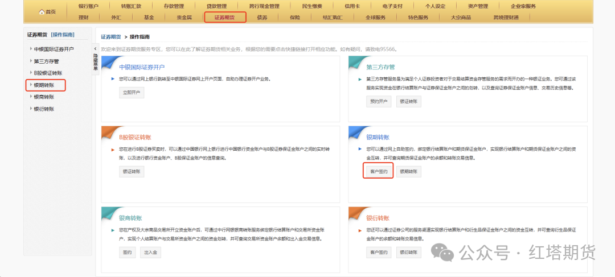The height and width of the screenshot is (277, 615).
Task: Click 操作指南 text in the breadcrumb
Action: pos(140,37)
